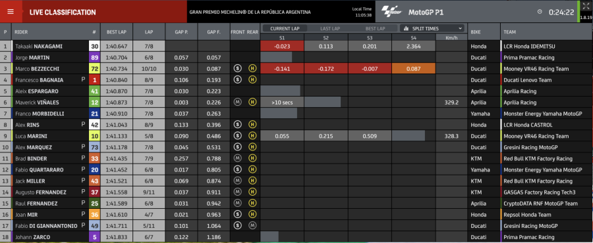Click the MotoGP logo
This screenshot has width=593, height=243.
click(x=391, y=12)
